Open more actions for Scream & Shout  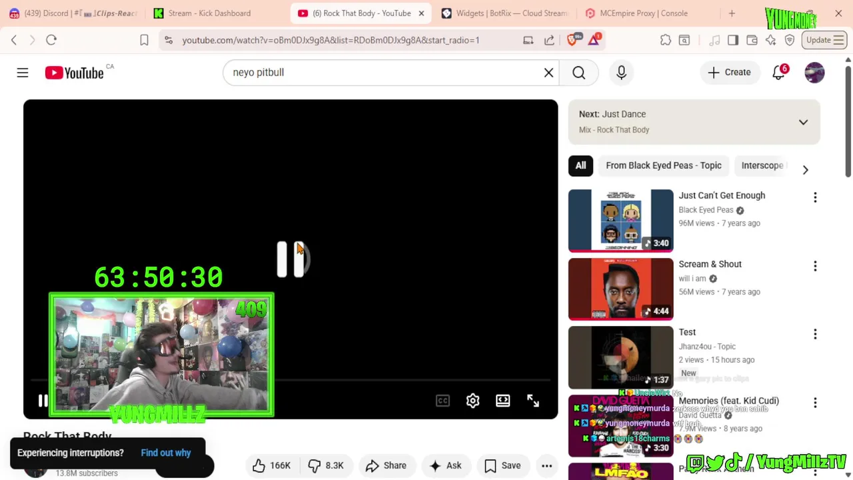(815, 266)
